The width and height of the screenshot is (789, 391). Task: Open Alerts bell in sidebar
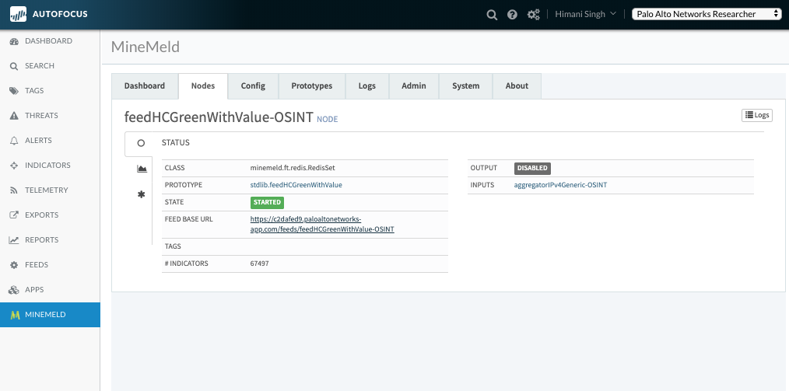click(38, 141)
